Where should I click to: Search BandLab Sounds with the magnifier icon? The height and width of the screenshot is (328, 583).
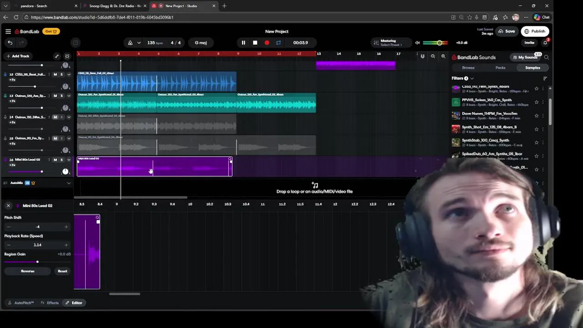tap(546, 57)
